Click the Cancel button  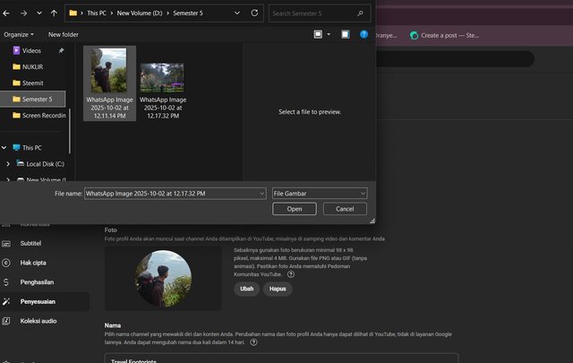345,209
